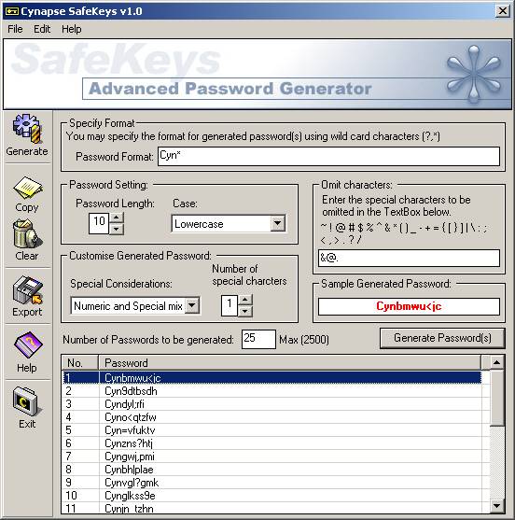Click the Export floppy disk icon

click(27, 289)
